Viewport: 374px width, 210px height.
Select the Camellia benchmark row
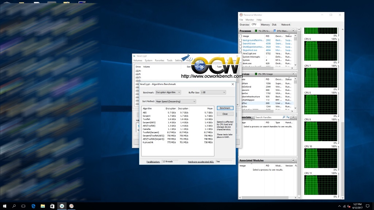(178, 129)
